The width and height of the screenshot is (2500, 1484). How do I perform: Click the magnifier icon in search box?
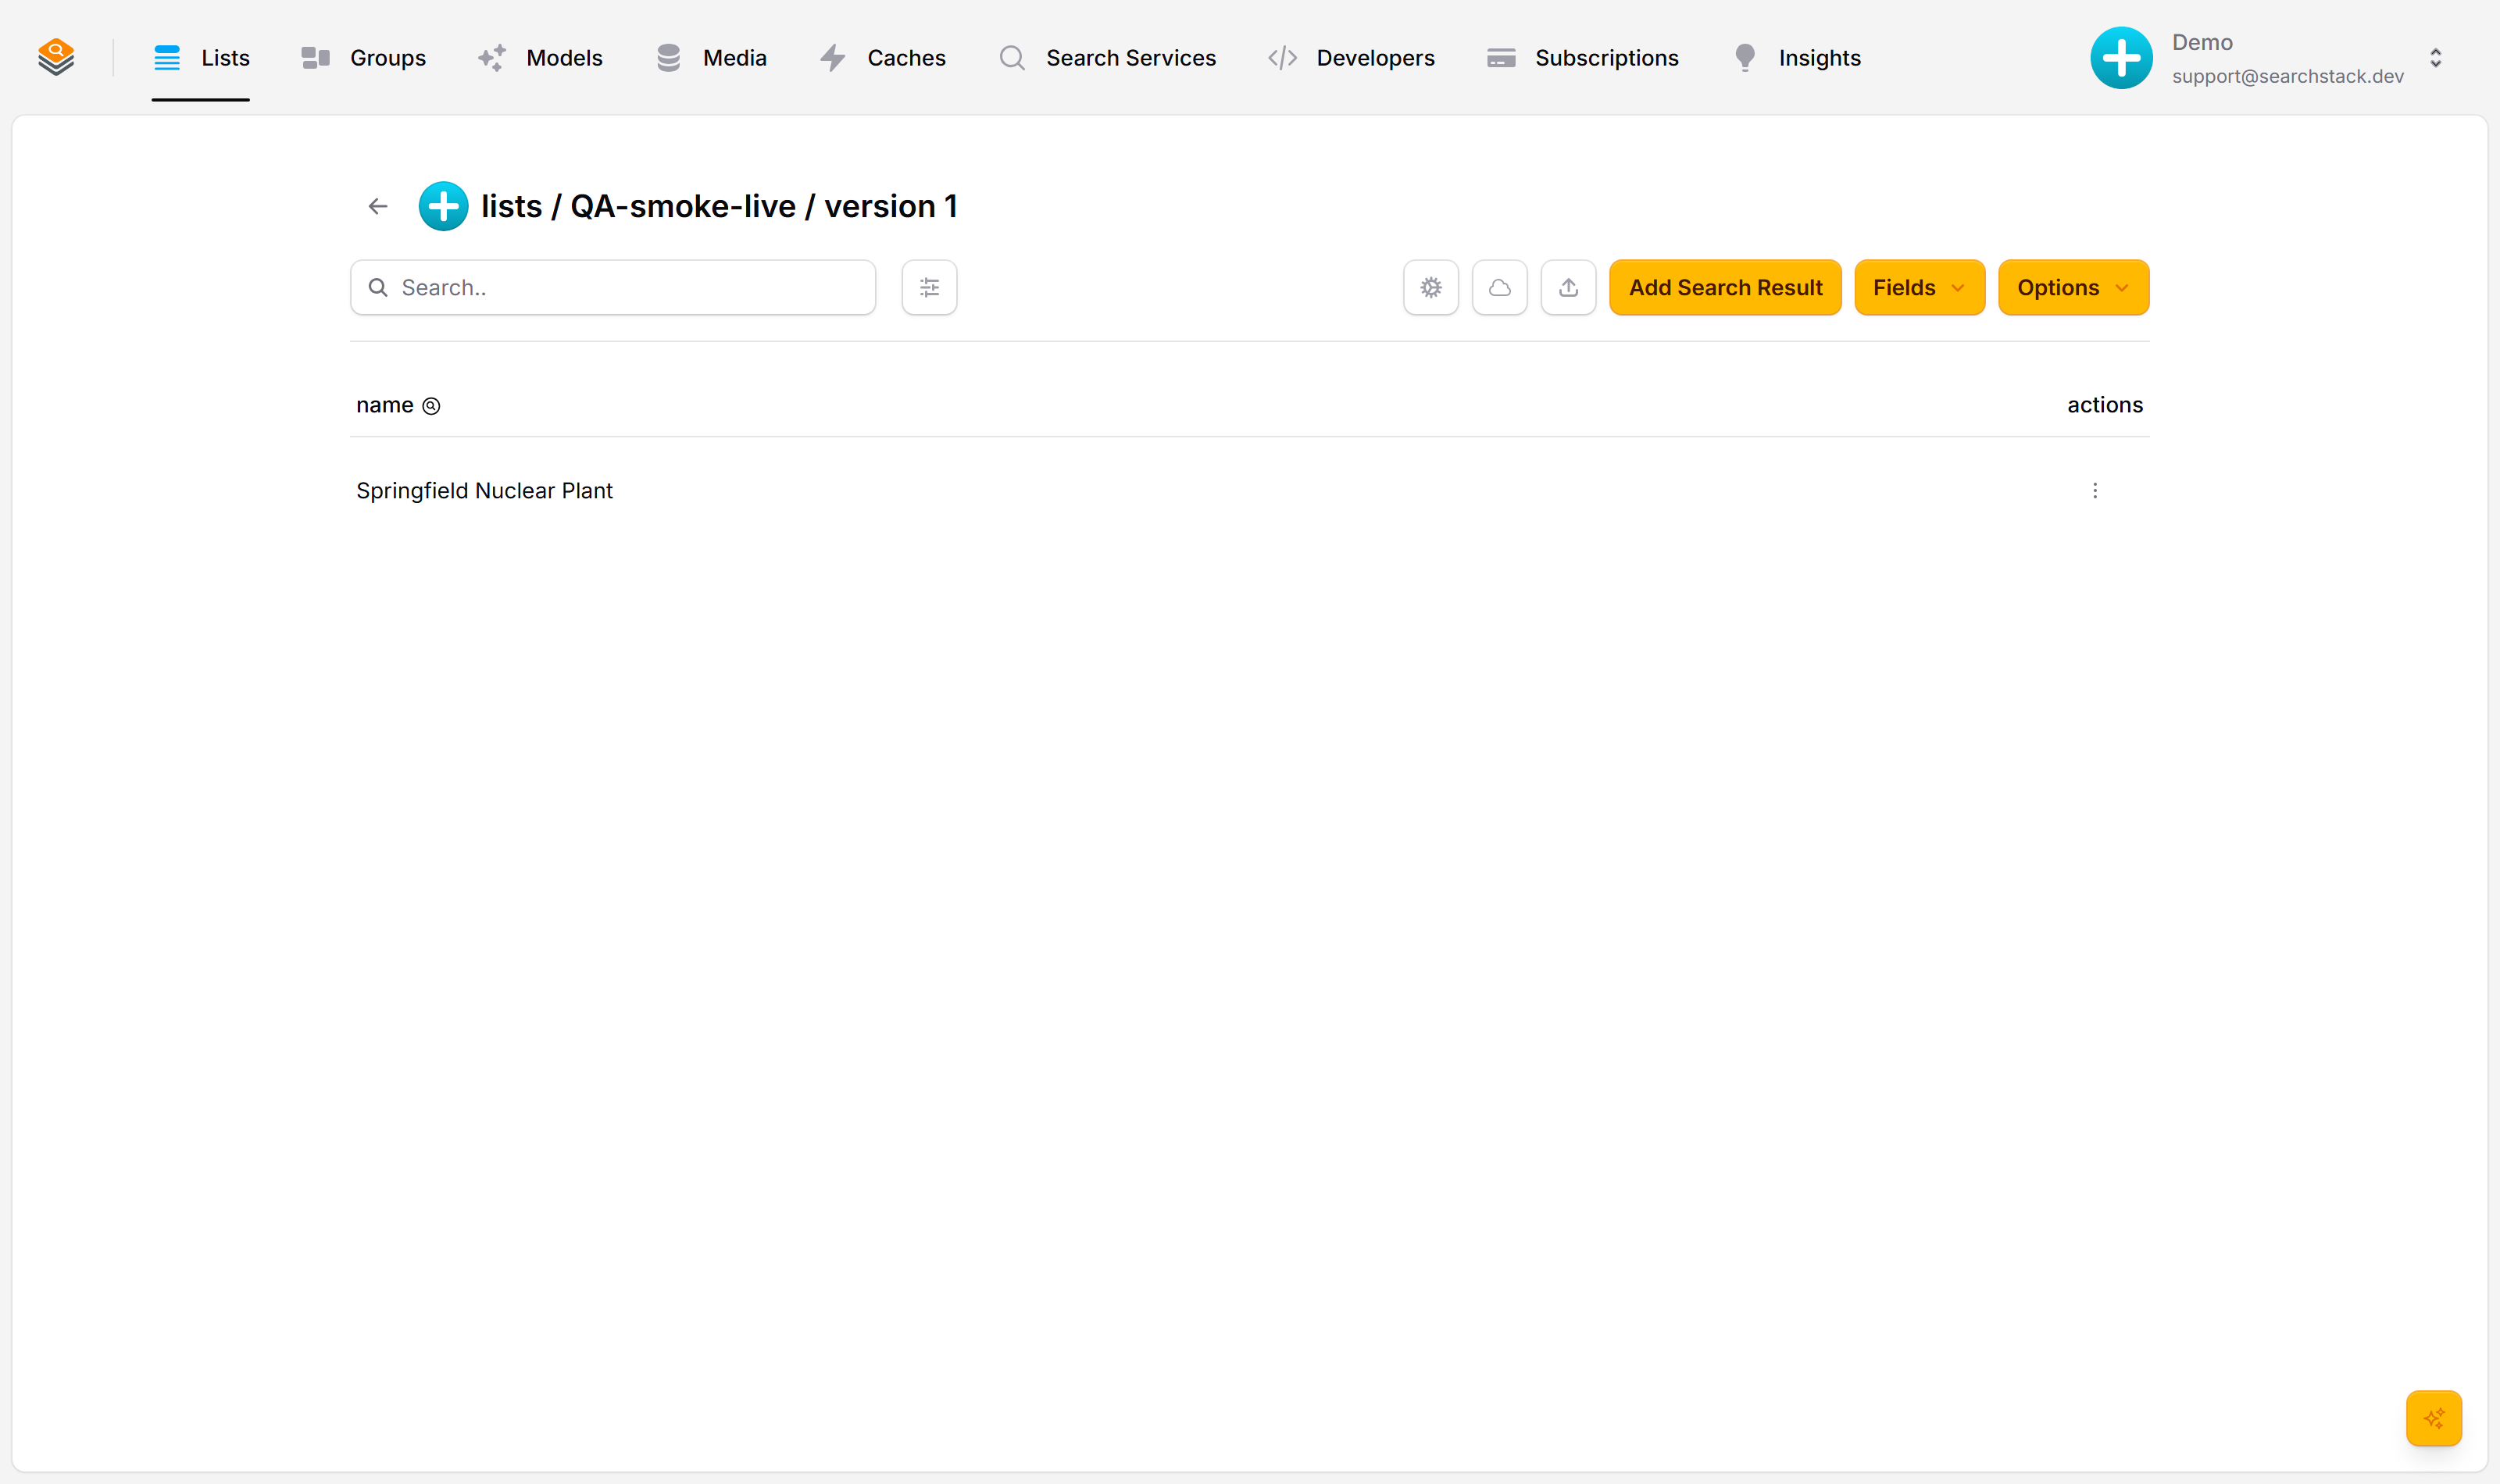[x=378, y=288]
